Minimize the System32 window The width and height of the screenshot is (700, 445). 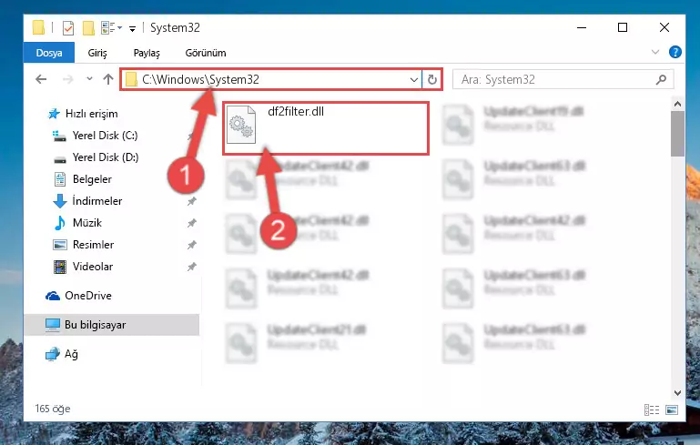coord(582,27)
